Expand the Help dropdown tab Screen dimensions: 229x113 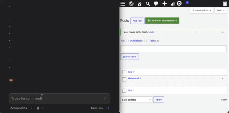click(x=221, y=11)
